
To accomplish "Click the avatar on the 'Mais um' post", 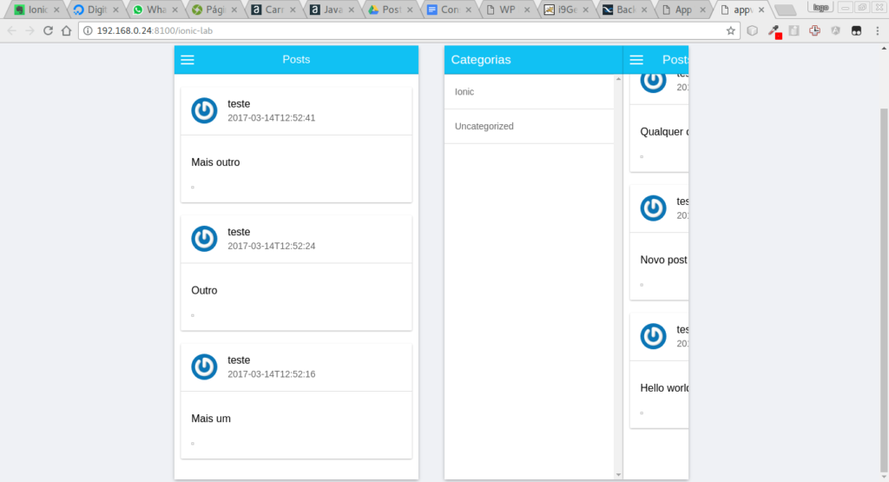I will tap(204, 366).
